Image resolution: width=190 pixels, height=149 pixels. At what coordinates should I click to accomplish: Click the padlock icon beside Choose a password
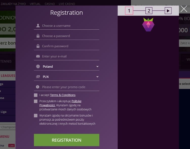38,36
